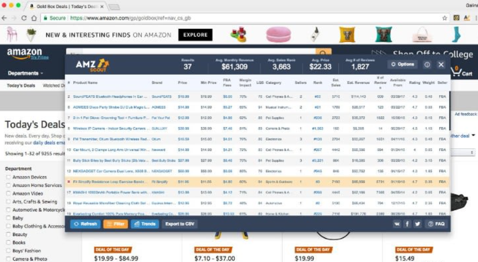This screenshot has height=262, width=478.
Task: Open ADMEES Disco Party Strobe product link
Action: (x=111, y=107)
